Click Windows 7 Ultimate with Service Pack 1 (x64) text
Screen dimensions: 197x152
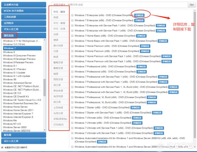coord(114,128)
